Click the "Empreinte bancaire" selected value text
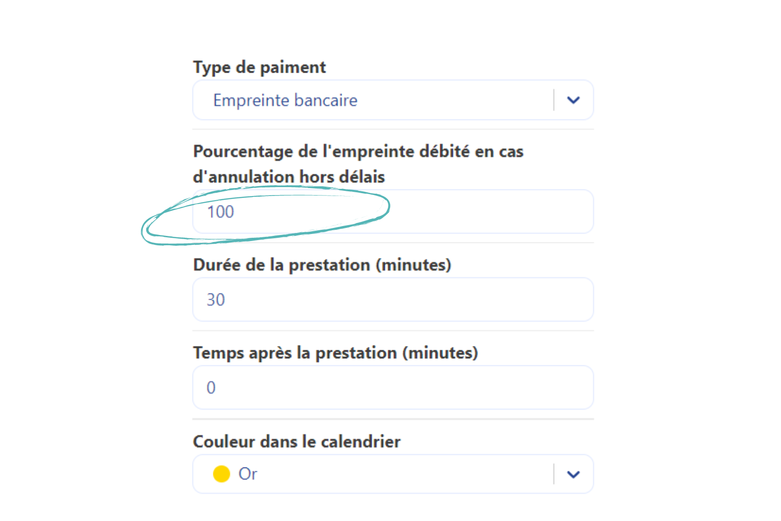781x521 pixels. pyautogui.click(x=285, y=100)
